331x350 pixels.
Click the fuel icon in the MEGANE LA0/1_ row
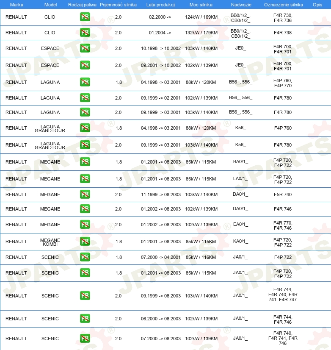[85, 179]
